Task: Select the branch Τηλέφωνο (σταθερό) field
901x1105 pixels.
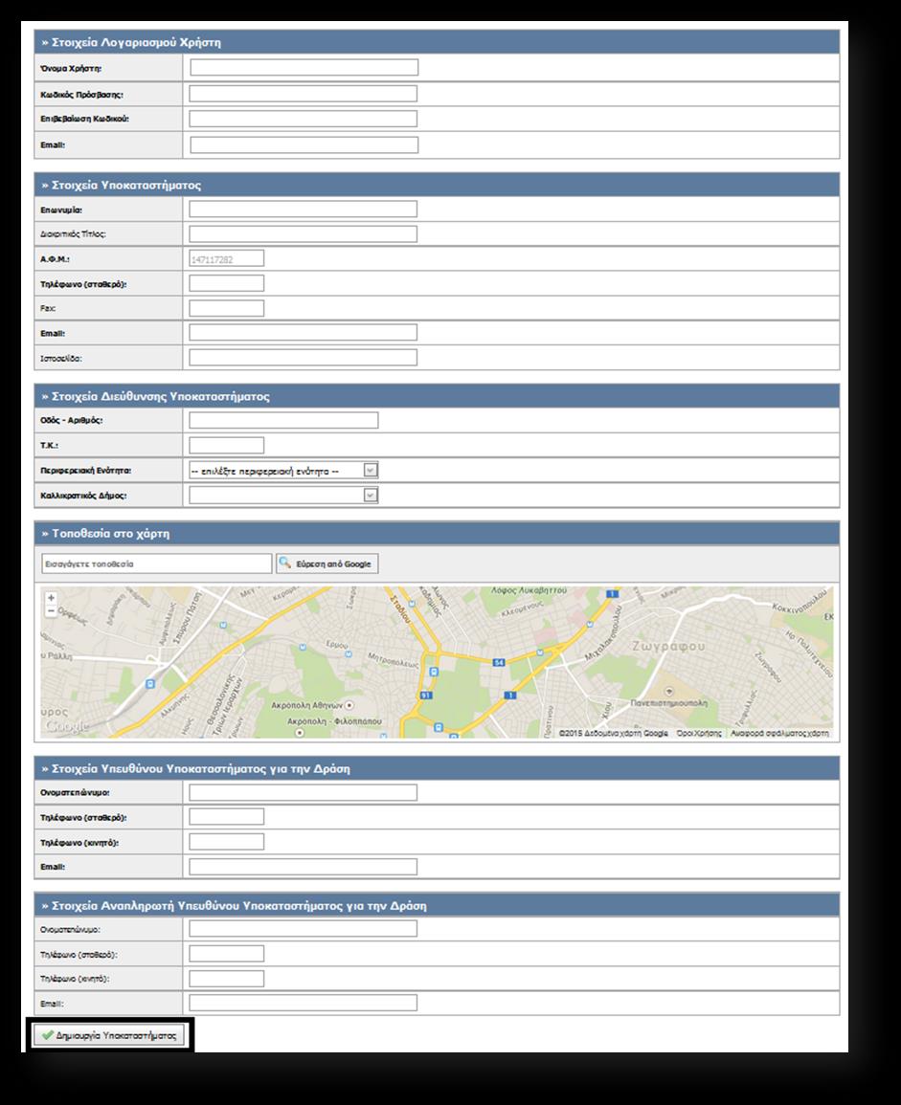Action: tap(227, 283)
